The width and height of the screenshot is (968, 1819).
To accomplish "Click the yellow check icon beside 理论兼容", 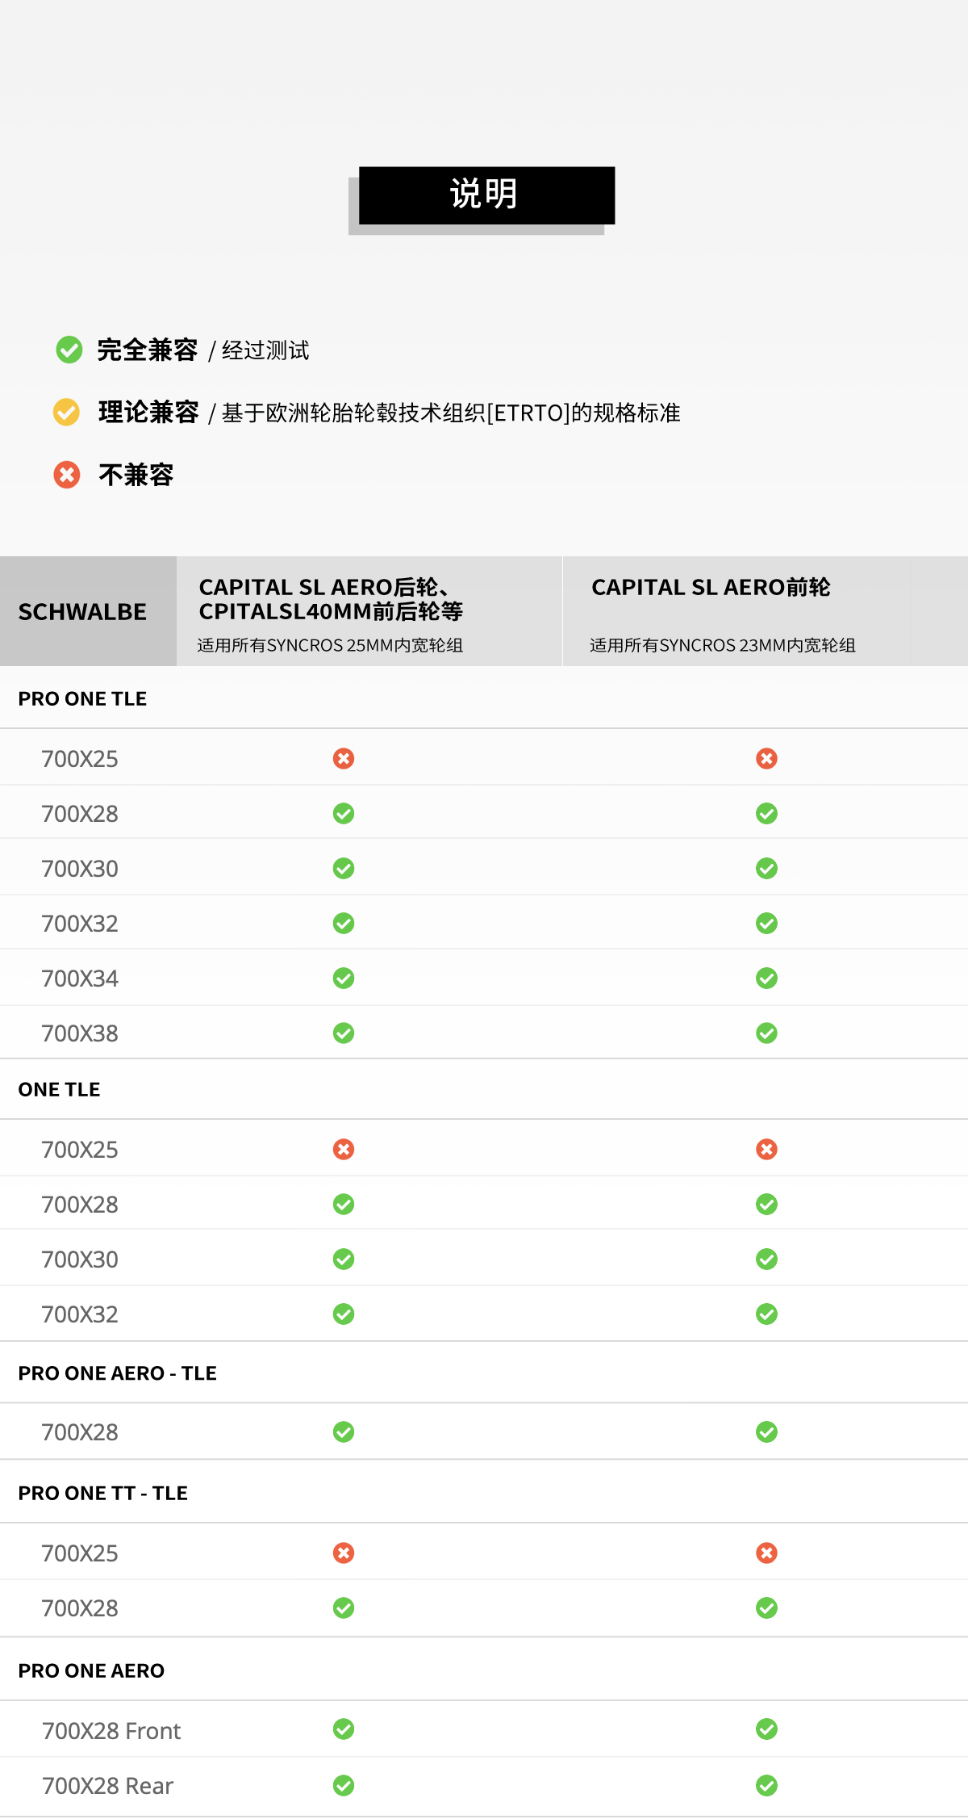I will pos(66,412).
